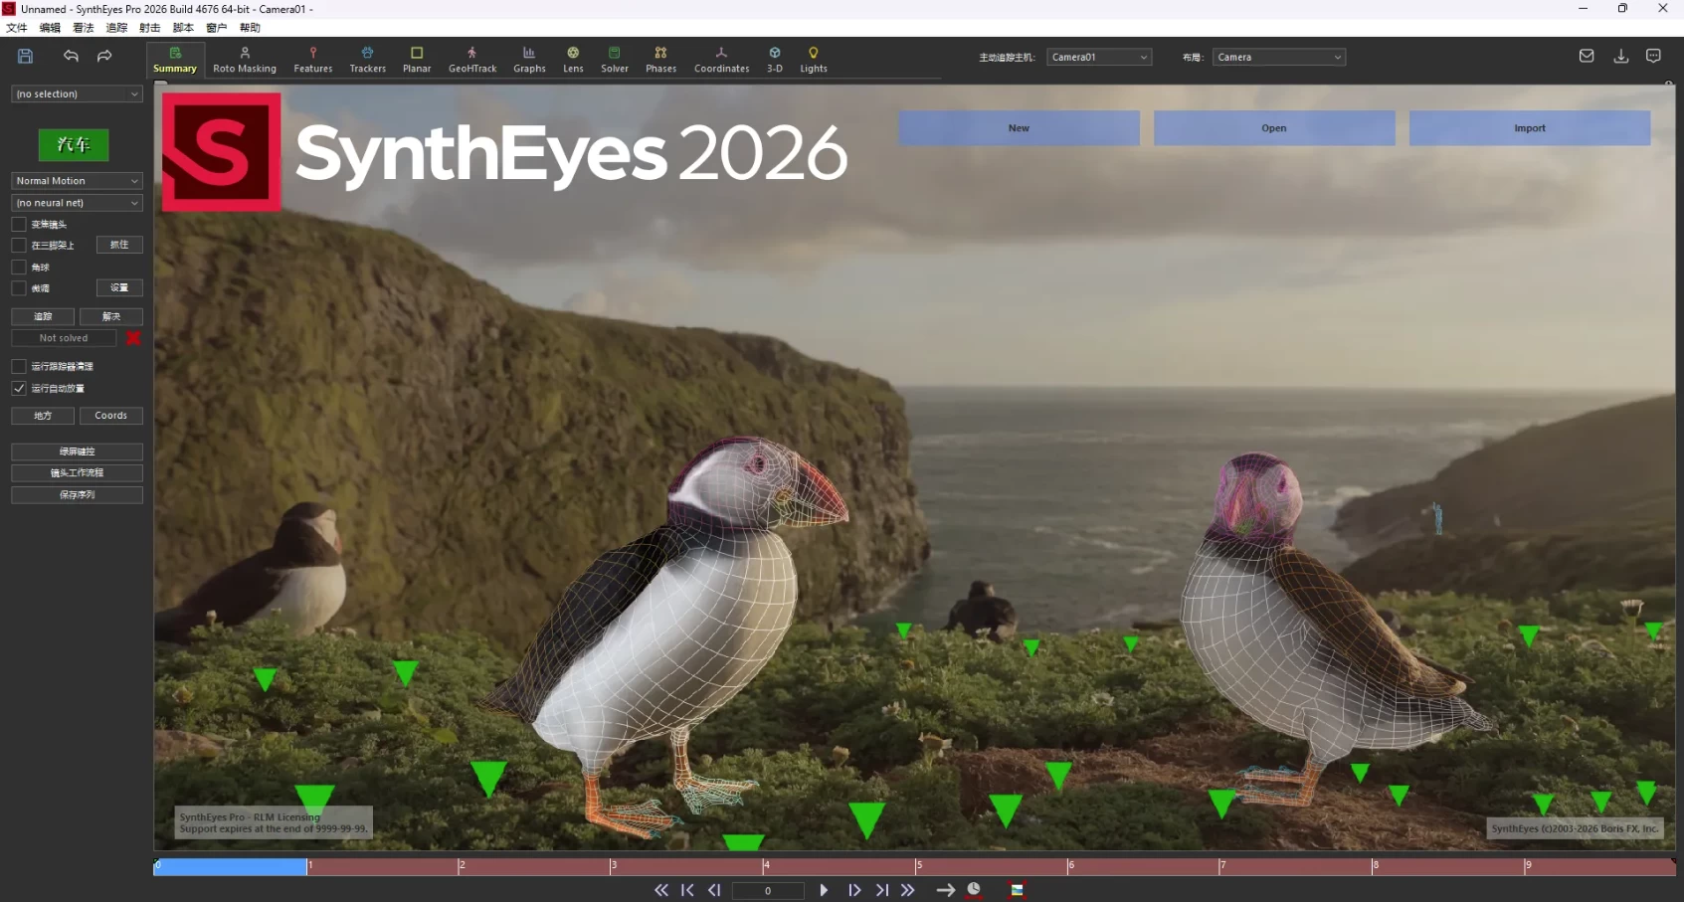Click the mail envelope icon
This screenshot has width=1684, height=902.
1587,57
